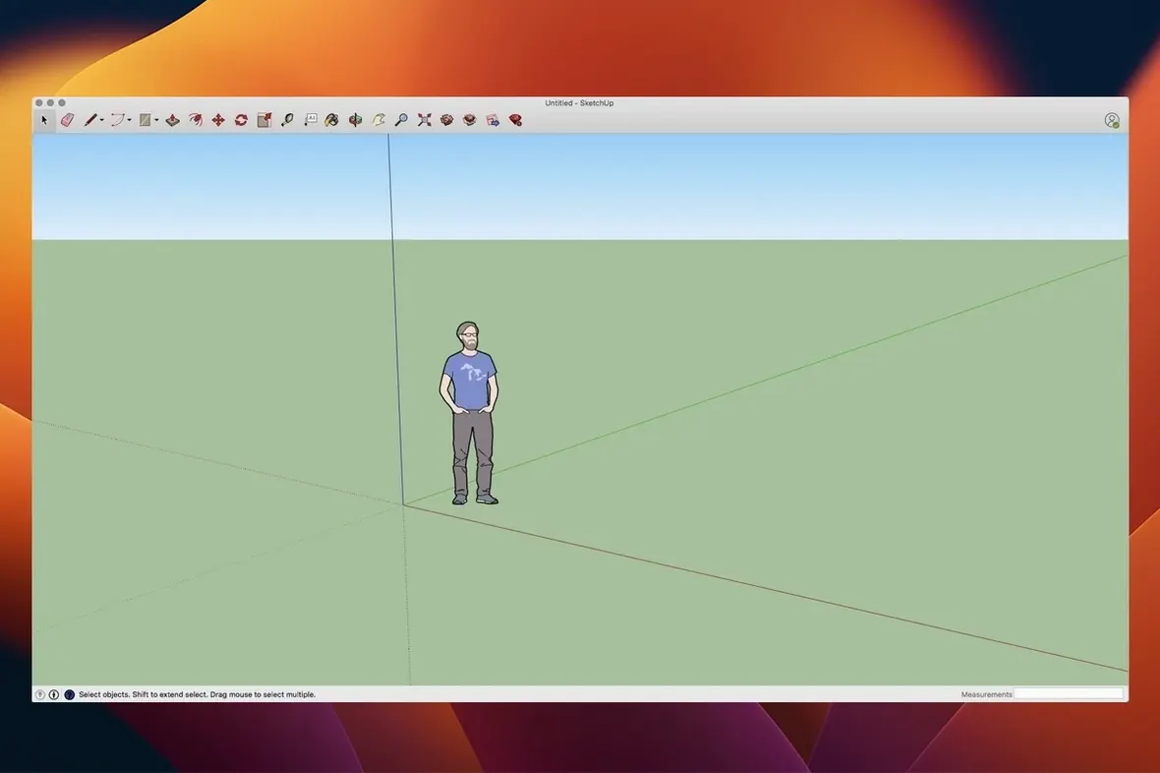The height and width of the screenshot is (773, 1160).
Task: Select the Pan hand tool
Action: tap(378, 120)
